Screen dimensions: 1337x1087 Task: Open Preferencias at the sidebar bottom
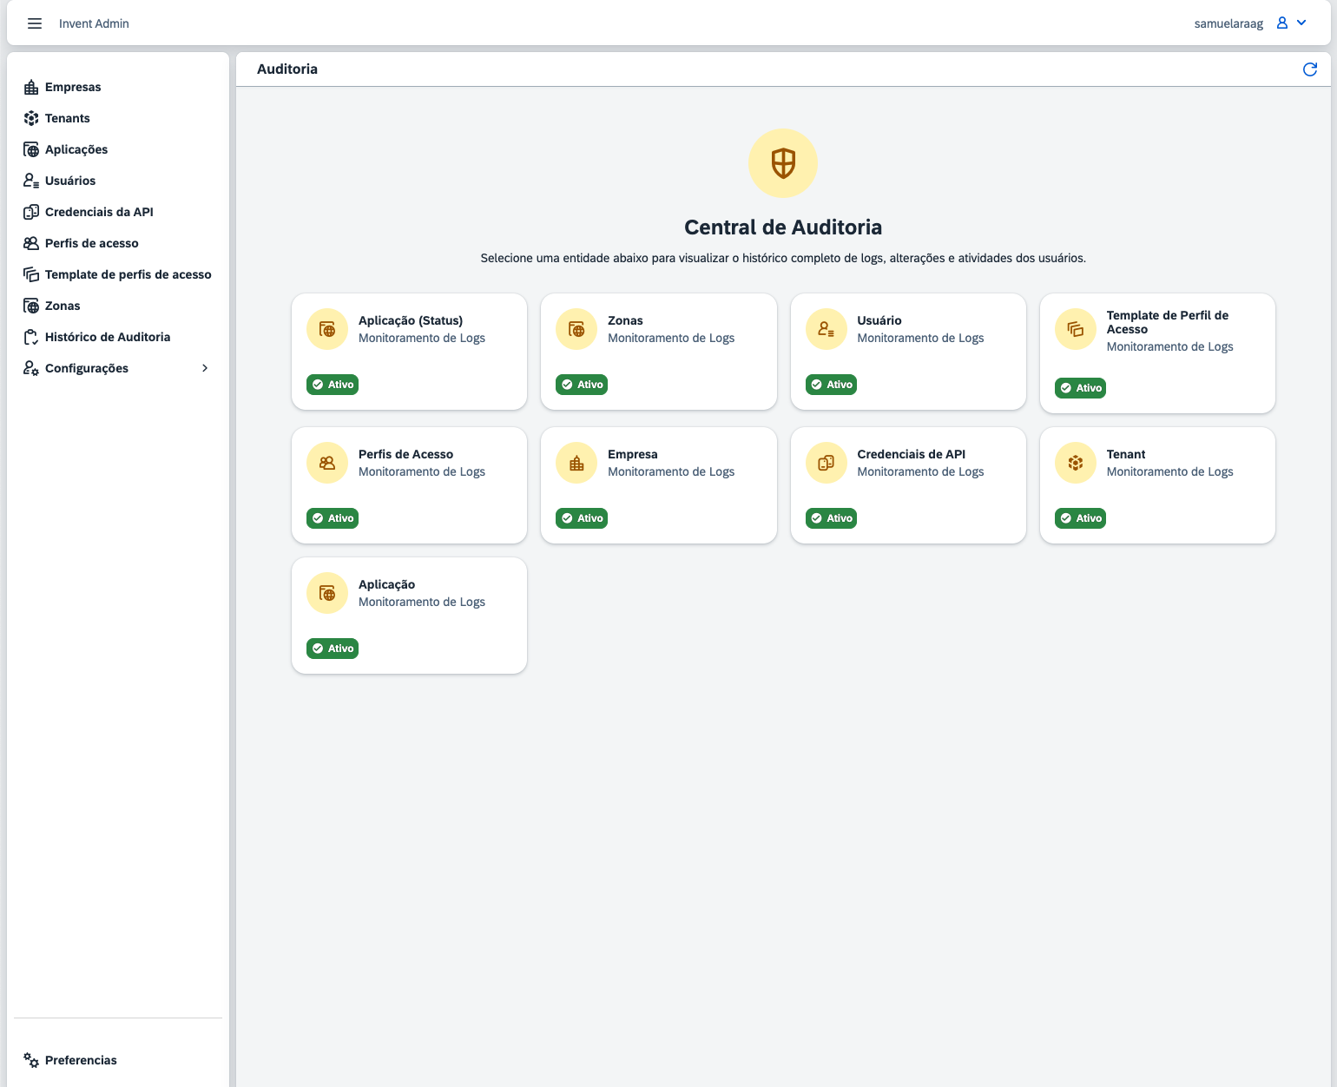[x=81, y=1060]
